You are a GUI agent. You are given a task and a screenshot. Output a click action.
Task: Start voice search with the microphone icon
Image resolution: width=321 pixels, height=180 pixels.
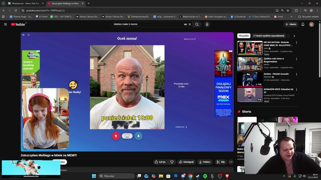(x=207, y=24)
